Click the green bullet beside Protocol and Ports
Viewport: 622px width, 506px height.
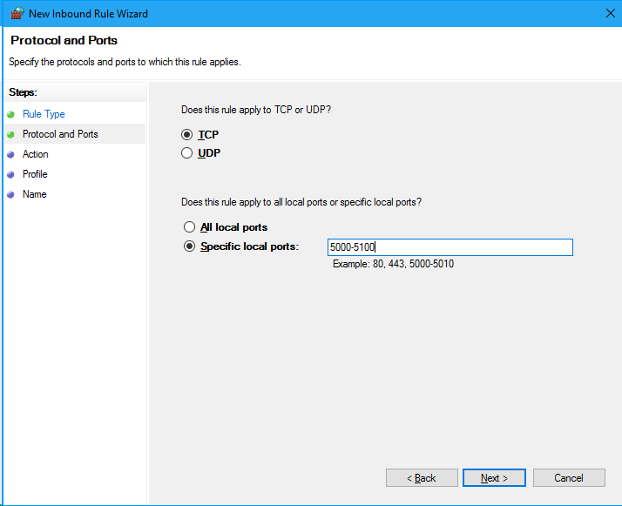click(x=10, y=134)
